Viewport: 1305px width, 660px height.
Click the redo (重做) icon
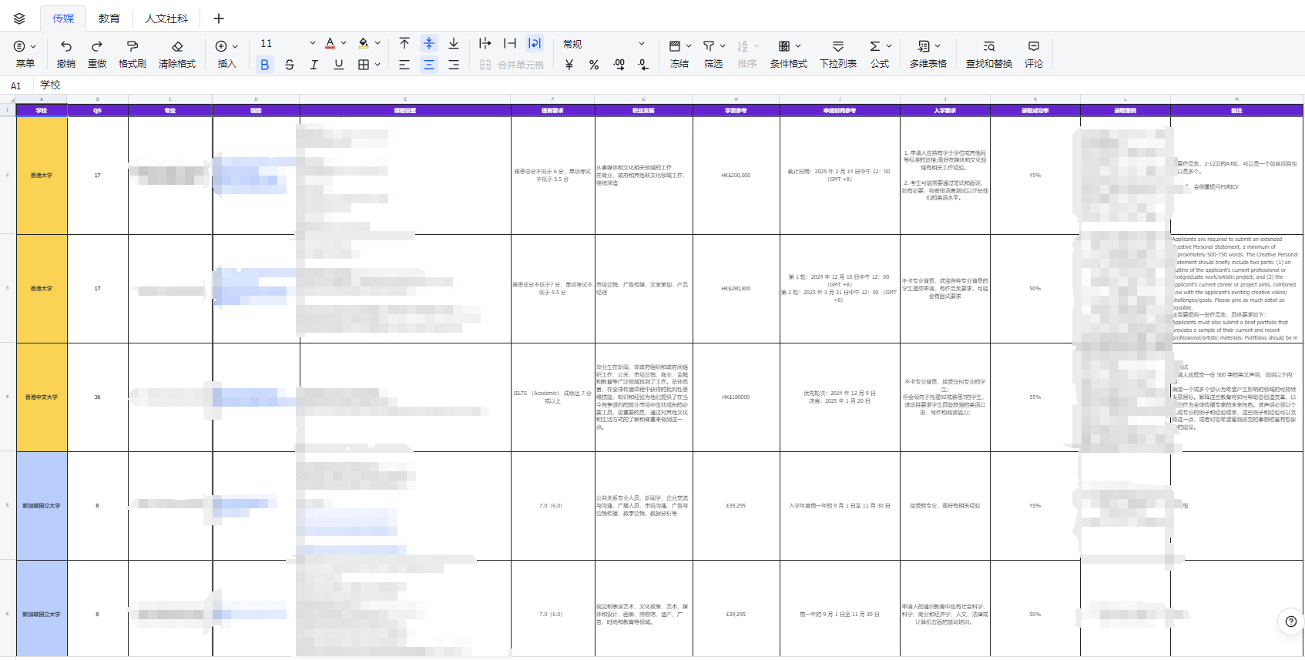coord(97,46)
